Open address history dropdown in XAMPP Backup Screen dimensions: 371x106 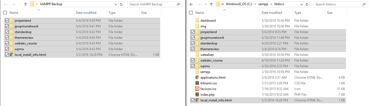(x=116, y=4)
